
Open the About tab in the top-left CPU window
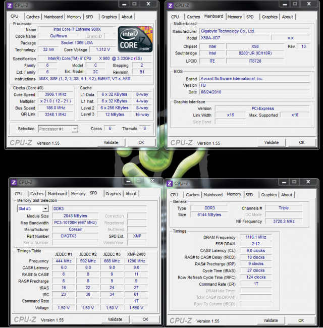pyautogui.click(x=127, y=17)
